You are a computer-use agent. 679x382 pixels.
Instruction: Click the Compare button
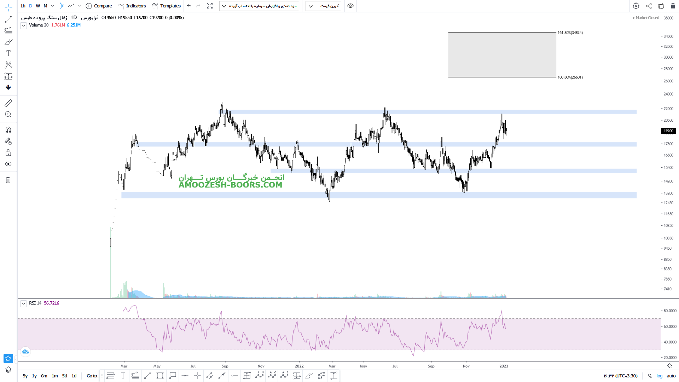tap(99, 6)
